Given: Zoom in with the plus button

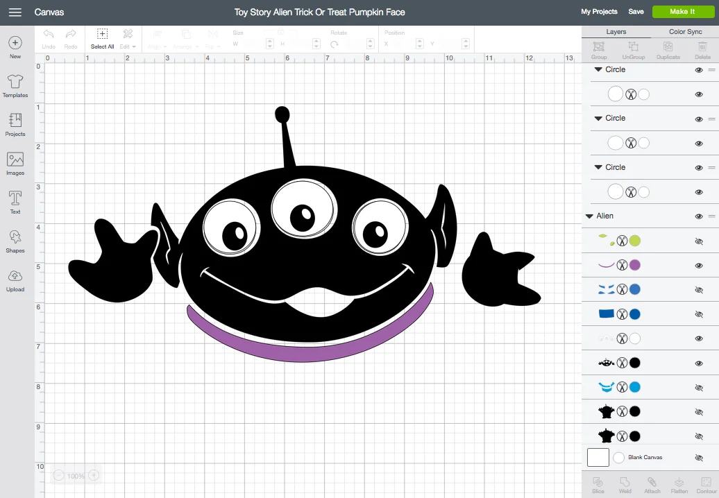Looking at the screenshot, I should [x=94, y=476].
